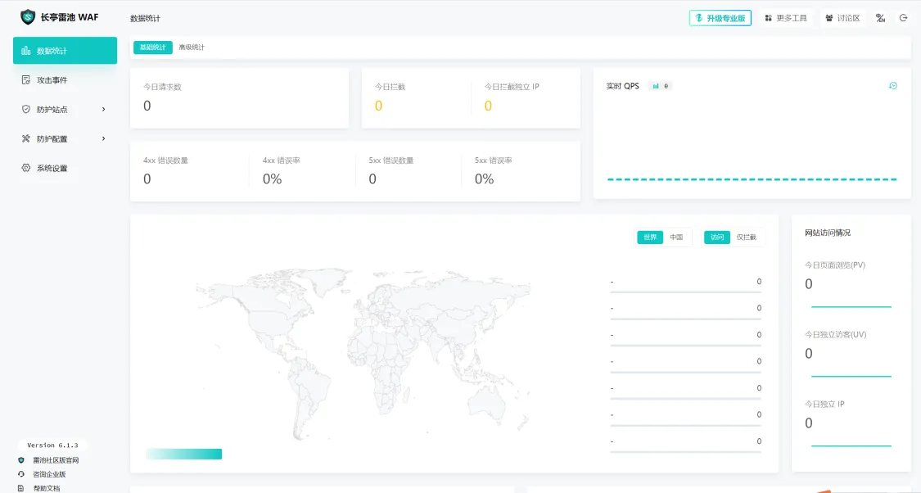Click the 升级专业版 button
Viewport: 921px width, 493px height.
coord(720,18)
